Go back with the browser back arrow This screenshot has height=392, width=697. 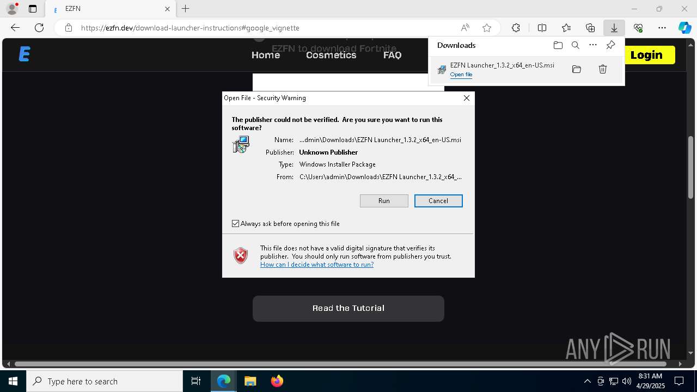point(15,28)
